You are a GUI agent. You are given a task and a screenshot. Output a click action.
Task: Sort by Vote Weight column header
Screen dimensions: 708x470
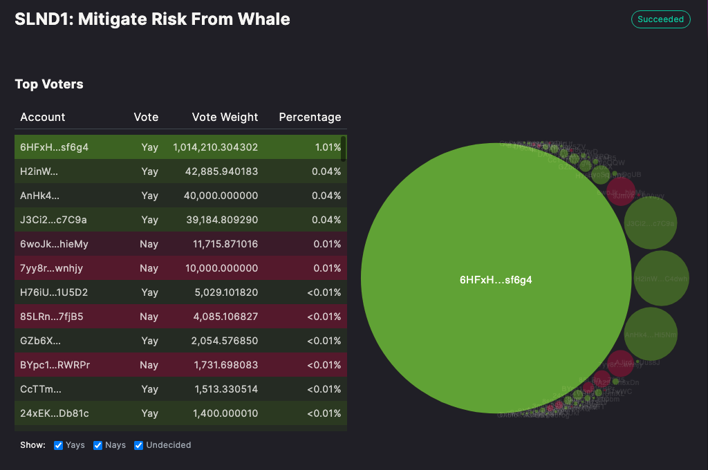pyautogui.click(x=225, y=117)
